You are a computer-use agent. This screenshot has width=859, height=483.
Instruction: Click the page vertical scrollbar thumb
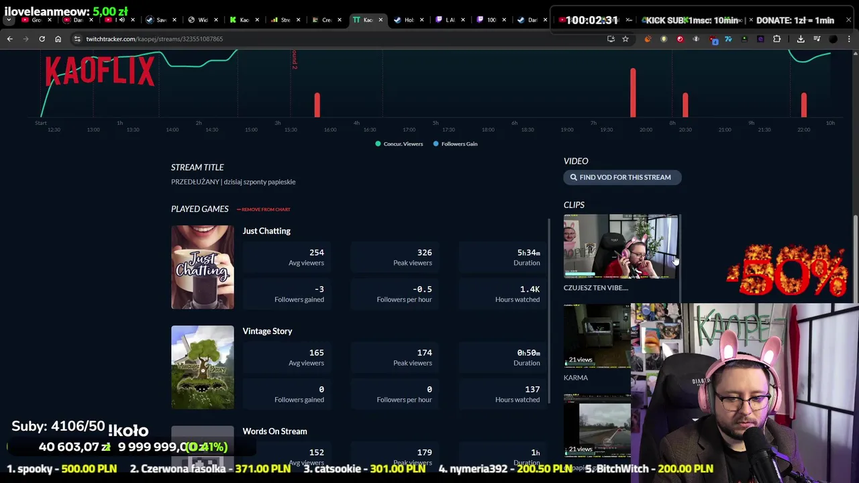[855, 258]
